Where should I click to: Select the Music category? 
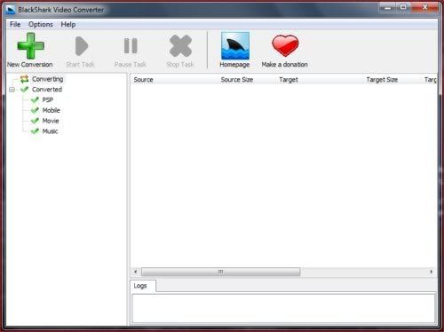pyautogui.click(x=50, y=131)
